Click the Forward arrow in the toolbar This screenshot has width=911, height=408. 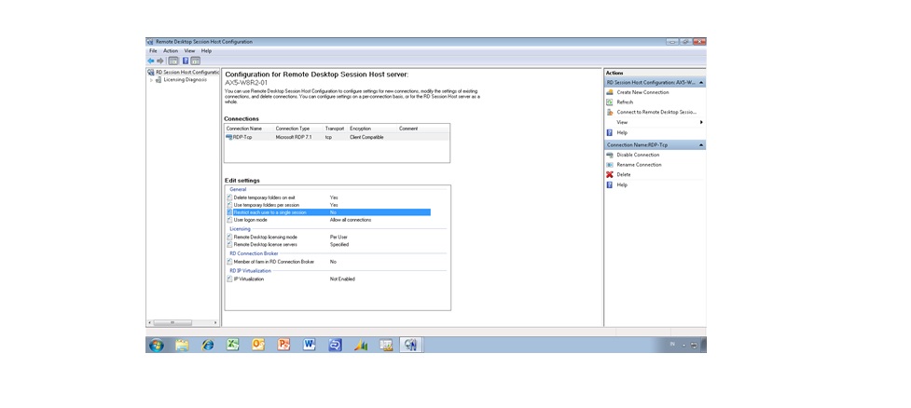tap(160, 61)
